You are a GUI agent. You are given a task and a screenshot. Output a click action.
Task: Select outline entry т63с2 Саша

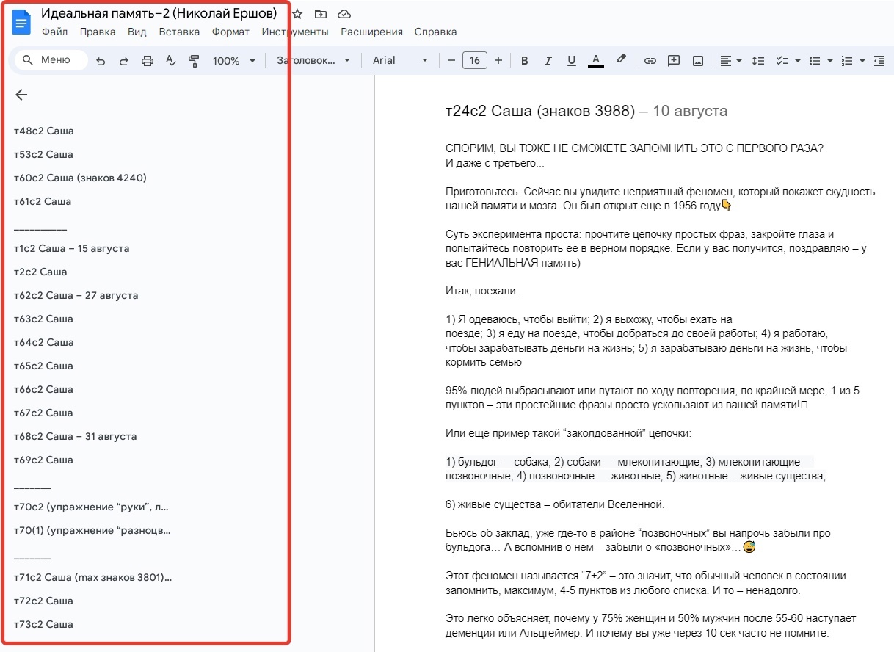pyautogui.click(x=44, y=319)
